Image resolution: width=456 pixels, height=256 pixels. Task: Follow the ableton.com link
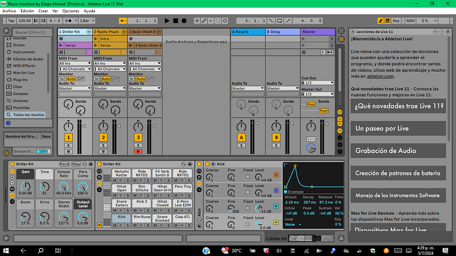pyautogui.click(x=380, y=76)
